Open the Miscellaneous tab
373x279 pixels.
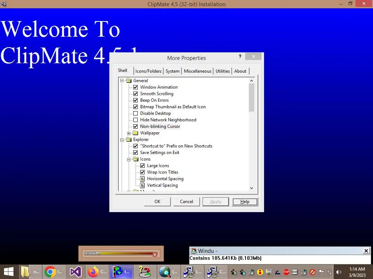pos(197,71)
